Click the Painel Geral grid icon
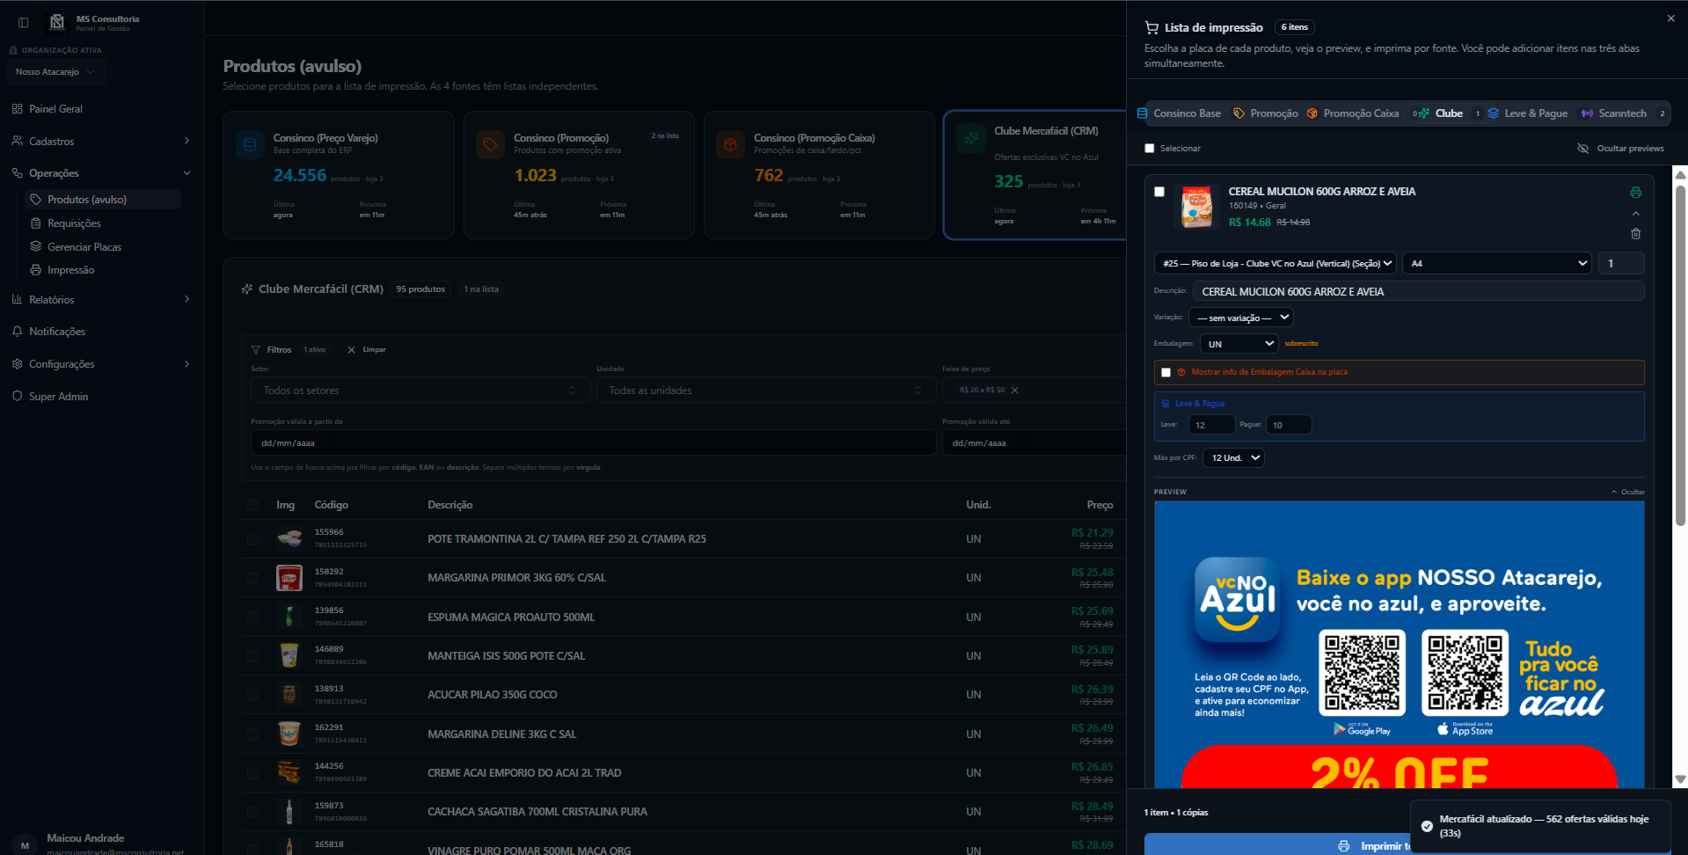 (x=18, y=109)
